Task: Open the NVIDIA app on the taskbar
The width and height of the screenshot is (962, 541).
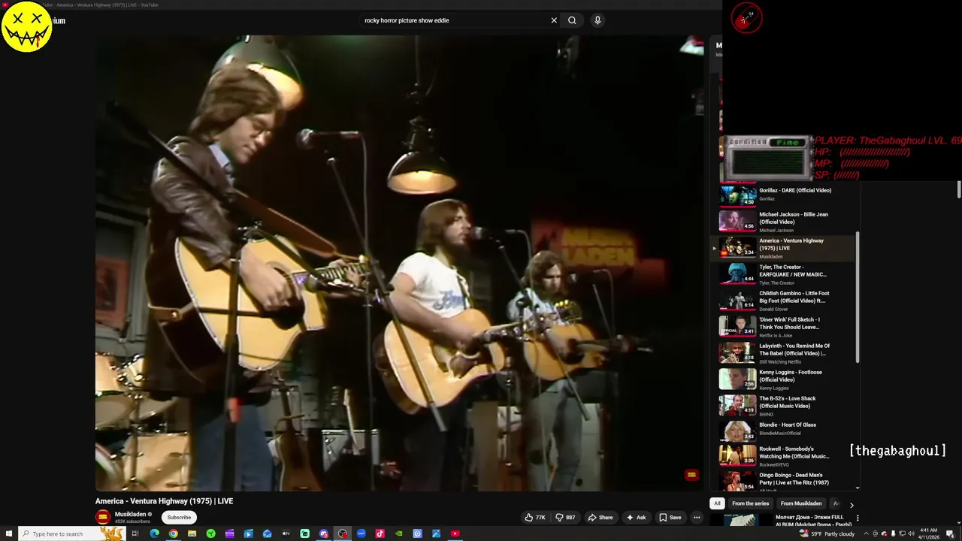Action: pyautogui.click(x=398, y=533)
